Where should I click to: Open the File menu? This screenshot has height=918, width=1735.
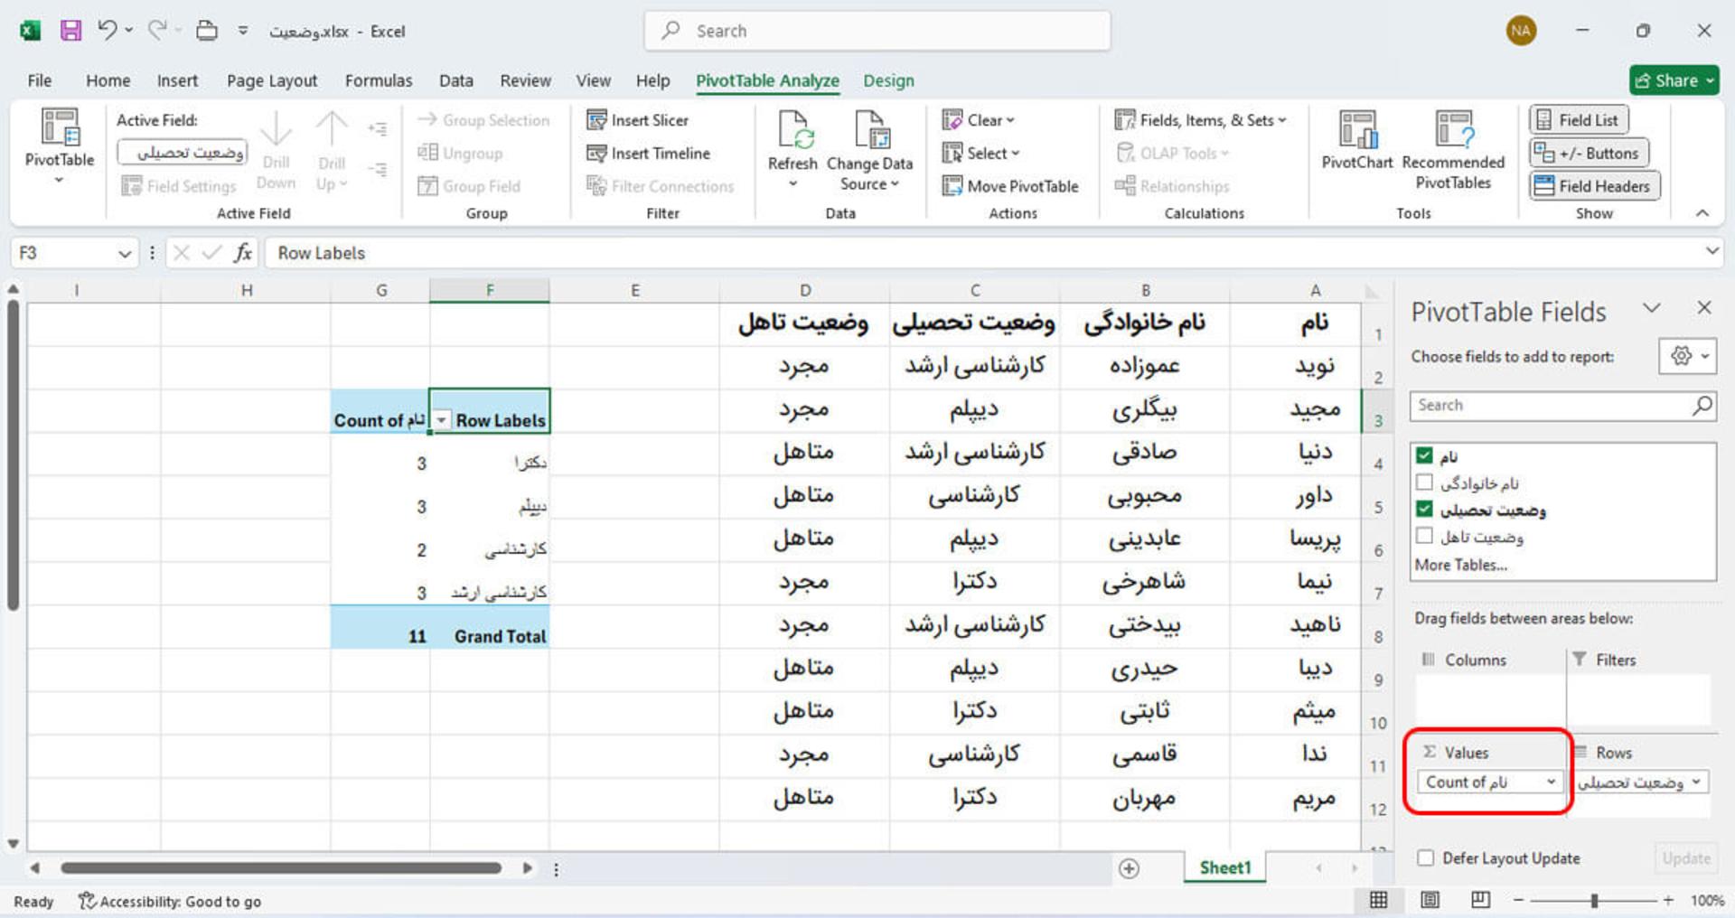pos(40,80)
